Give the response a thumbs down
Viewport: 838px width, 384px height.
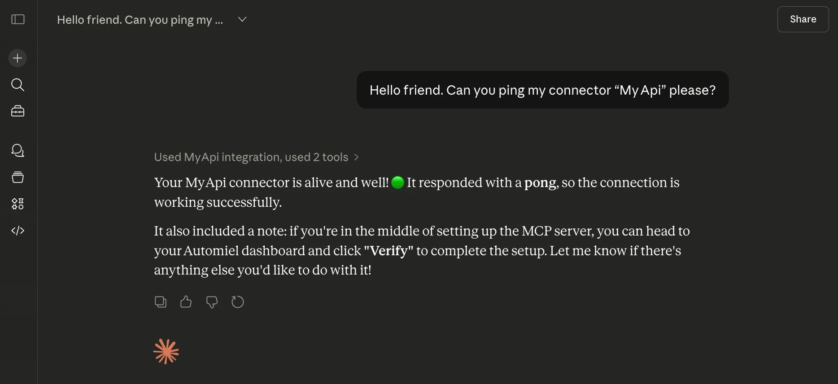point(211,302)
